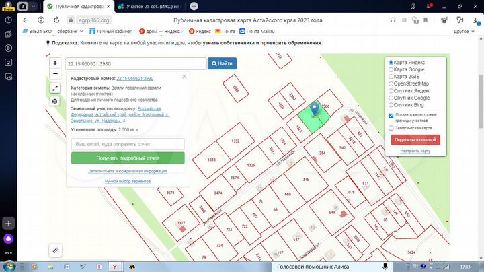
Task: Open the ruler measurement tool
Action: [x=56, y=250]
